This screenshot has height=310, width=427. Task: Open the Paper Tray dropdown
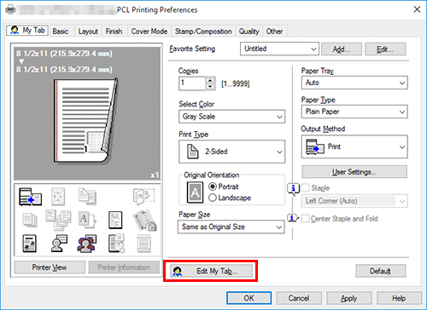pos(354,83)
